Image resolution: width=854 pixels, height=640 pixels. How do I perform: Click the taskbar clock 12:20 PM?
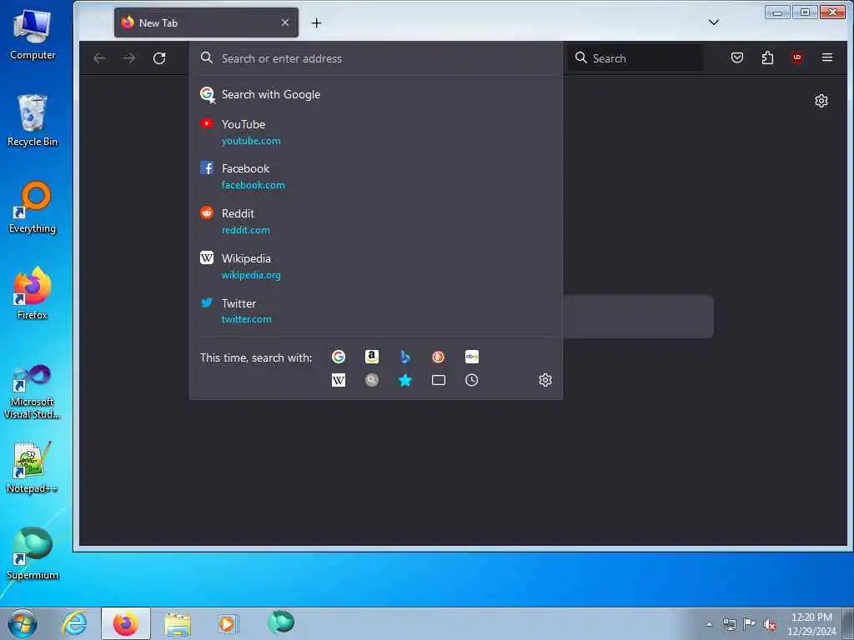click(x=811, y=624)
